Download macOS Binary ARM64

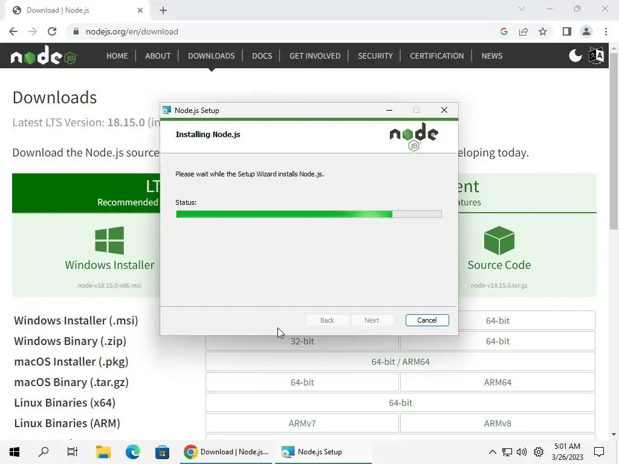pos(497,382)
